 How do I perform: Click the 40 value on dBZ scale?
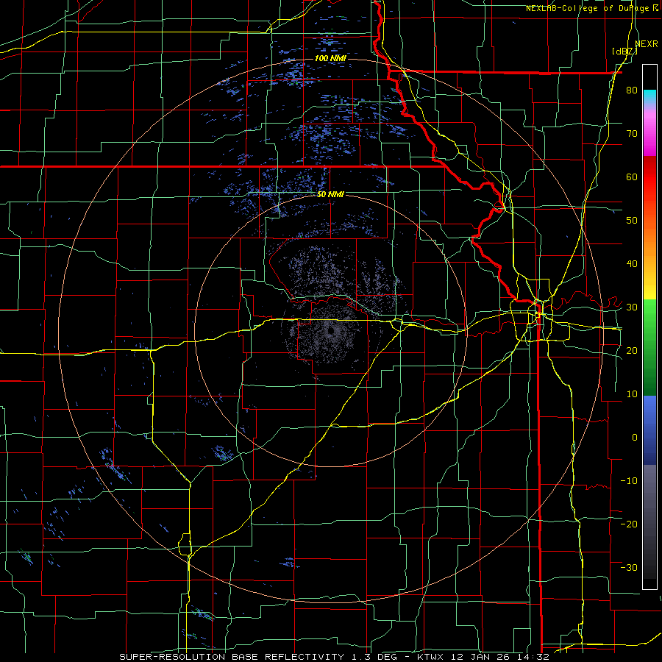(632, 264)
